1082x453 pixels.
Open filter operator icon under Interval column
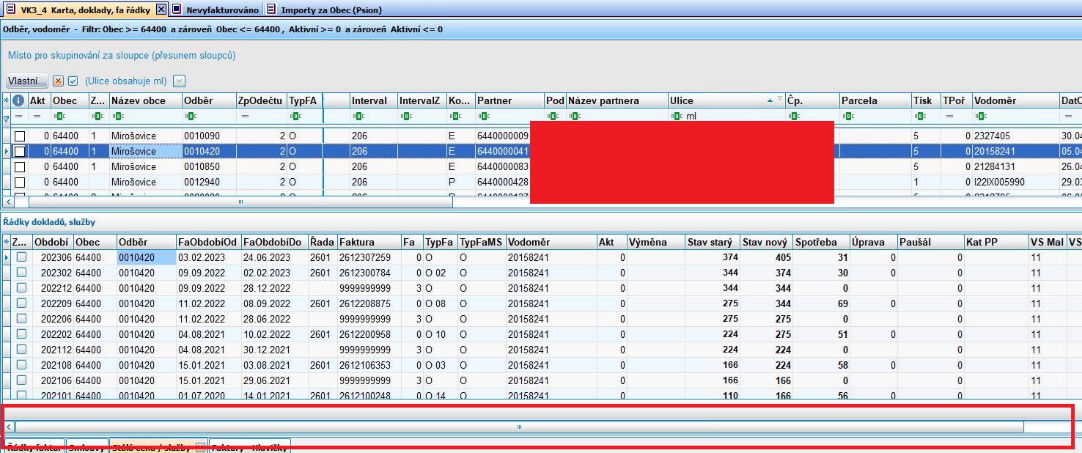click(358, 117)
